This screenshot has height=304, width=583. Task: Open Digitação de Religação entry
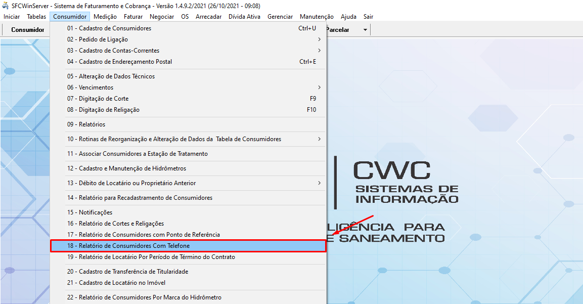(188, 110)
